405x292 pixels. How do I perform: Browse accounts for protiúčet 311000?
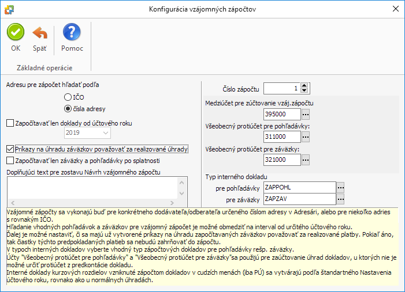(306, 136)
